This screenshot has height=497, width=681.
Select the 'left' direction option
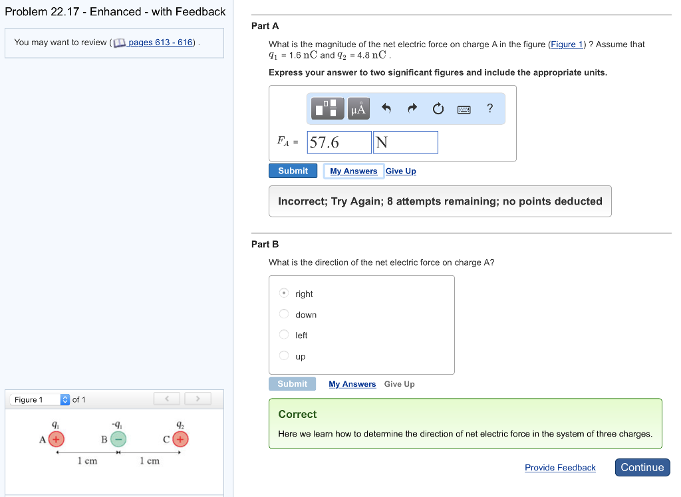284,335
